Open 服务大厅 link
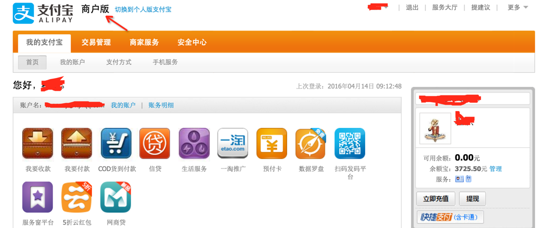Screen dimensions: 542x228 pos(444,7)
